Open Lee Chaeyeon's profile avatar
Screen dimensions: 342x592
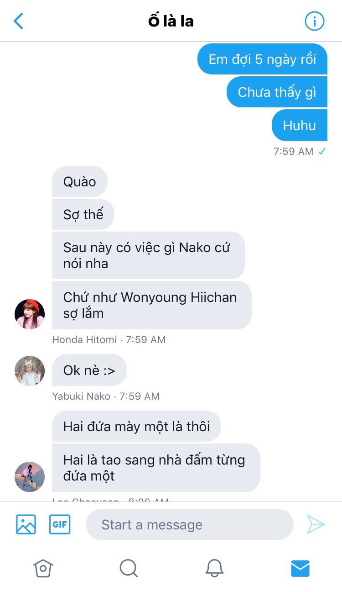(30, 477)
